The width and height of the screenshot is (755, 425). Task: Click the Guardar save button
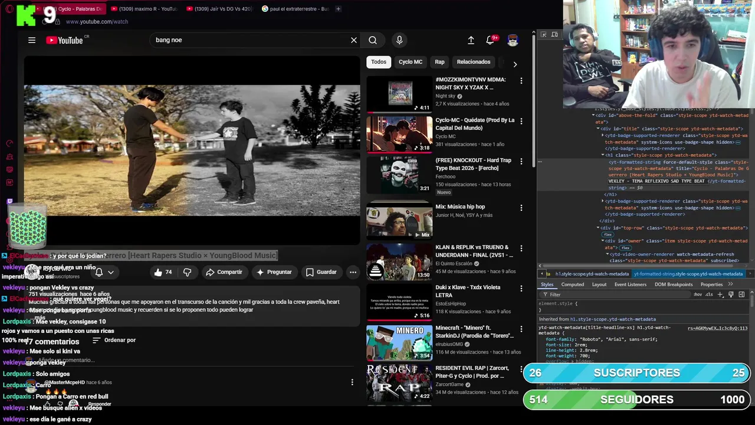[321, 272]
